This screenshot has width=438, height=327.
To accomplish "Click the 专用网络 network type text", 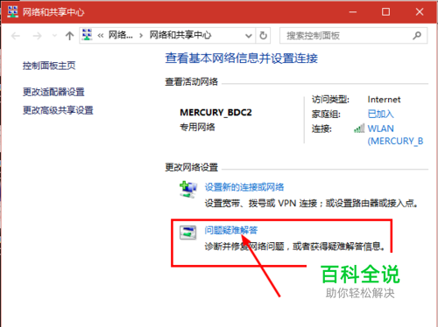I will [197, 127].
